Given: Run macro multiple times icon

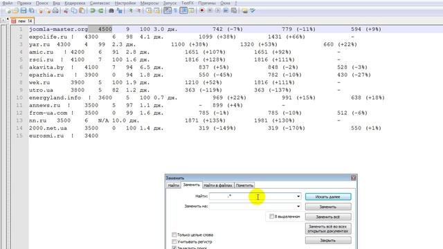Looking at the screenshot, I should pyautogui.click(x=226, y=10).
